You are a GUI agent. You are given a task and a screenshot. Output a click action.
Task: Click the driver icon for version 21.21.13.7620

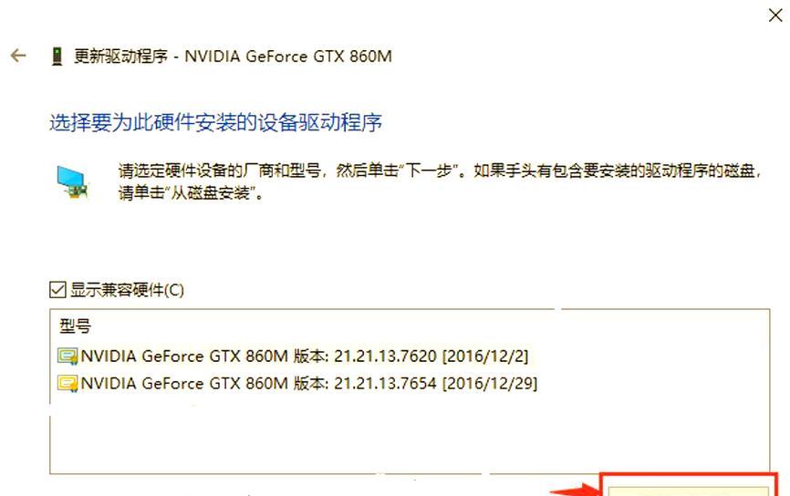click(68, 356)
